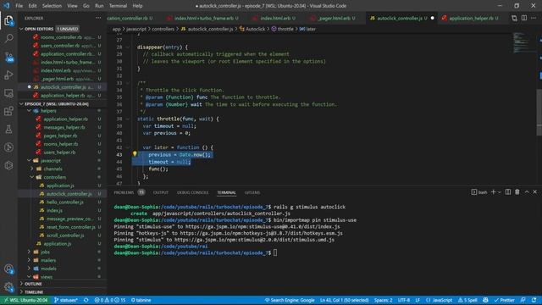542x305 pixels.
Task: Open the Testing beaker view
Action: 8,130
